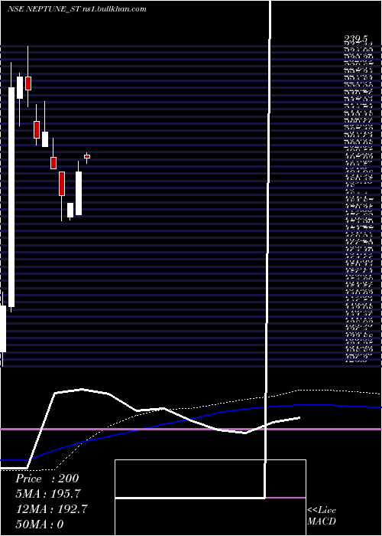Screen dimensions: 382x536
Task: Click the 'NSE NEPTUNE_ST ns1.bullkhan.com' title text
Action: pos(77,8)
